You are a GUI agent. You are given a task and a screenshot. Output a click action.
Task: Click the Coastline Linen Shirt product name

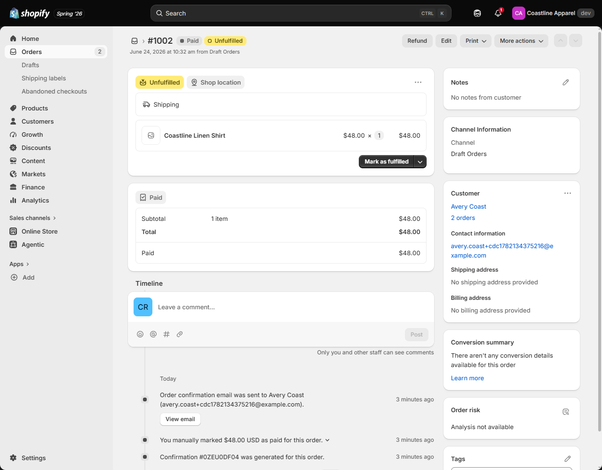pyautogui.click(x=195, y=135)
